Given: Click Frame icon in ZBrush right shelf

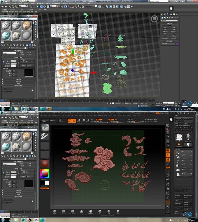Looking at the screenshot, I should [x=168, y=175].
